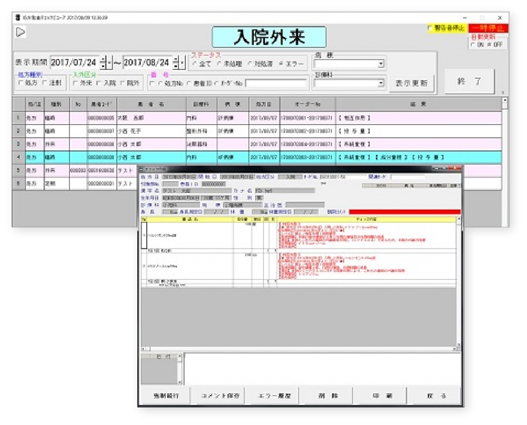
Task: Click row number 5 header cell
Action: tap(19, 170)
